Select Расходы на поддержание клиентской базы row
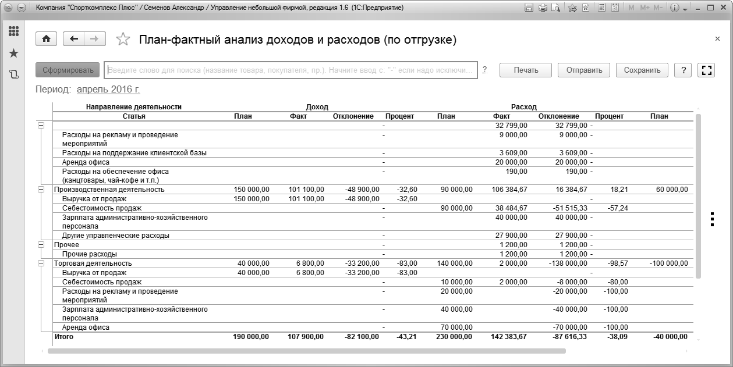 134,153
